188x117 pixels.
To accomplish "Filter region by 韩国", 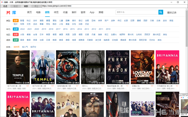I will tap(48, 35).
